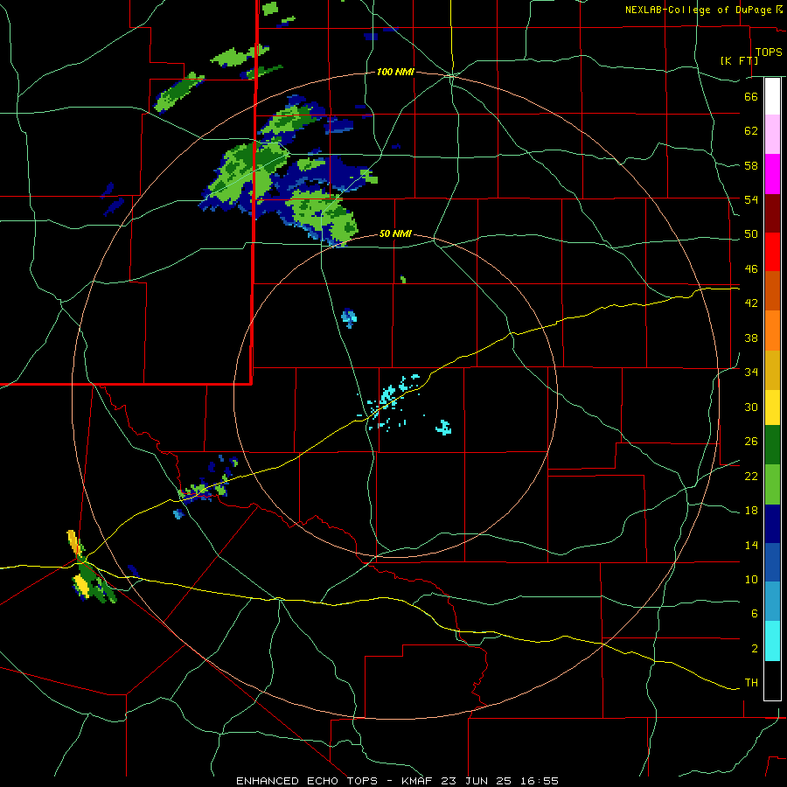787x787 pixels.
Task: Click the TOPS legend title
Action: coord(769,52)
